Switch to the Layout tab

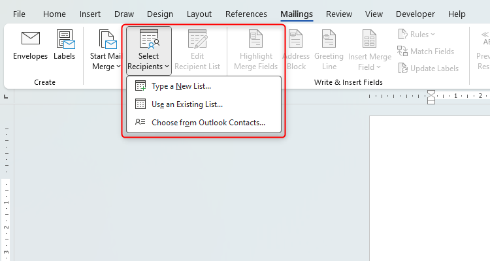(199, 14)
